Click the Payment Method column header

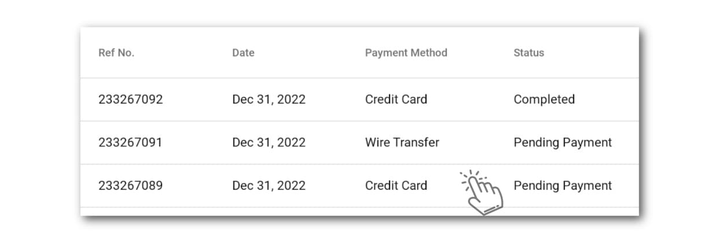point(406,53)
